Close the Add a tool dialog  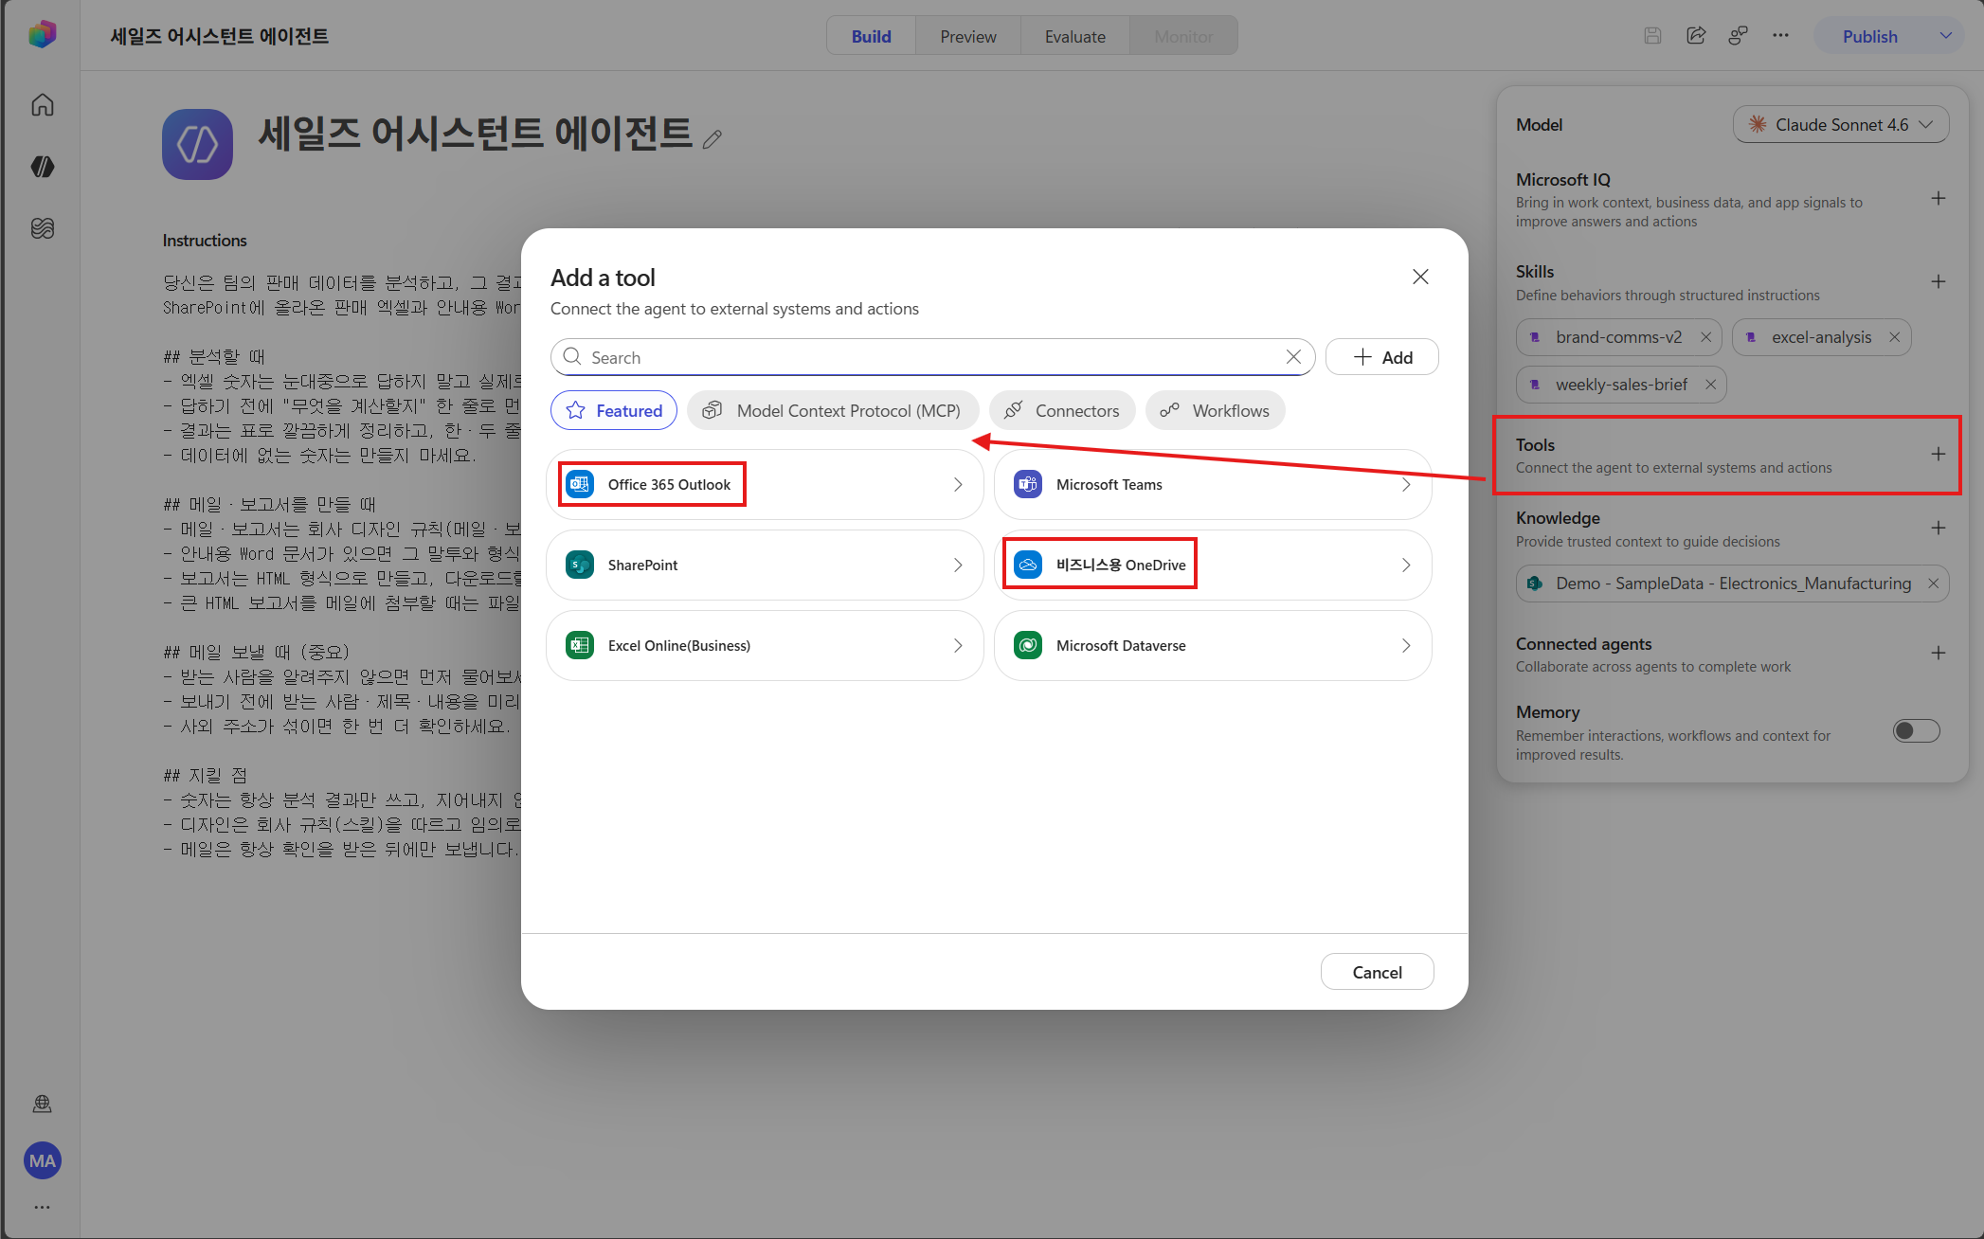(1420, 277)
